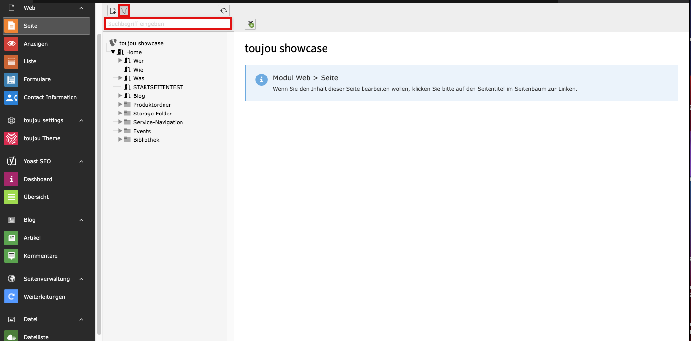Open the toujou Theme module
This screenshot has height=341, width=691.
click(x=42, y=138)
